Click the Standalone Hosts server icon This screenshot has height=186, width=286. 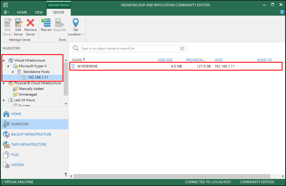point(19,72)
